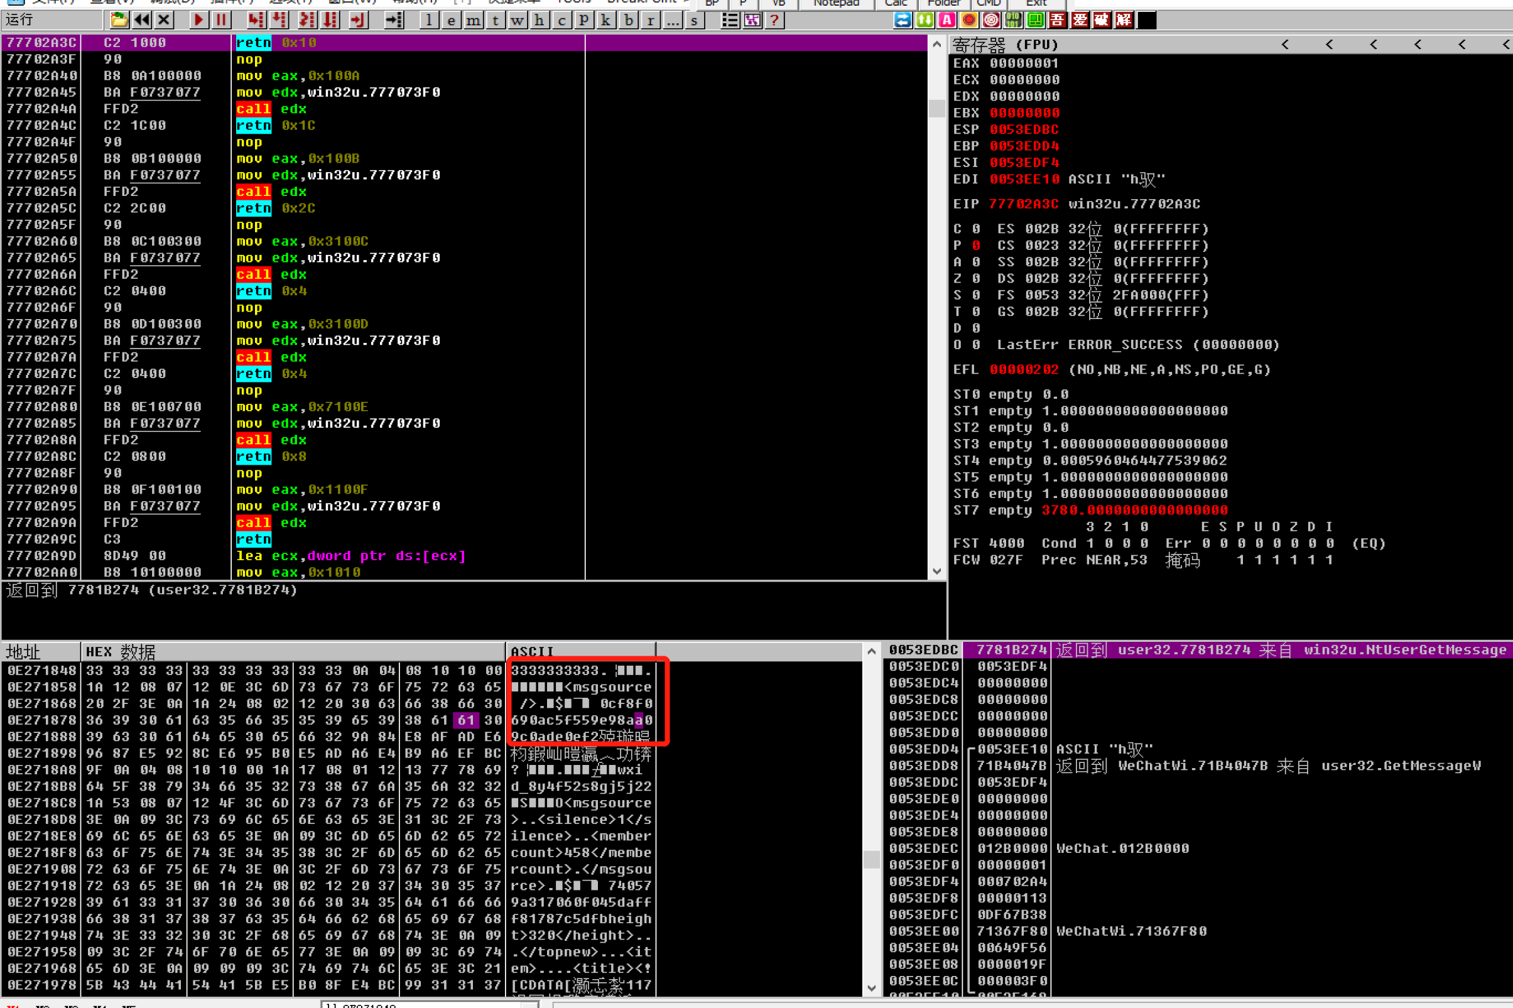
Task: Open CPU window via 'c' button
Action: pos(561,20)
